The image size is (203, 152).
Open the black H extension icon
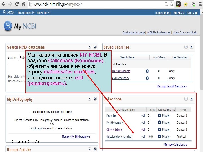178,4
